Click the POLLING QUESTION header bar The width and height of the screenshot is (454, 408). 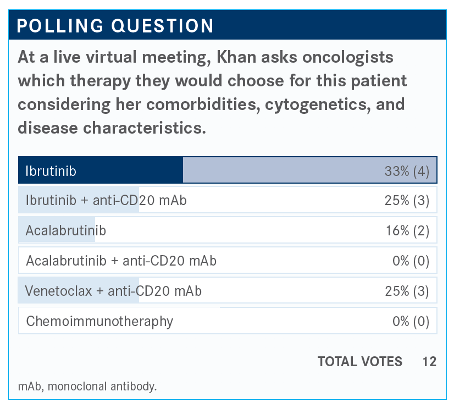pyautogui.click(x=227, y=26)
